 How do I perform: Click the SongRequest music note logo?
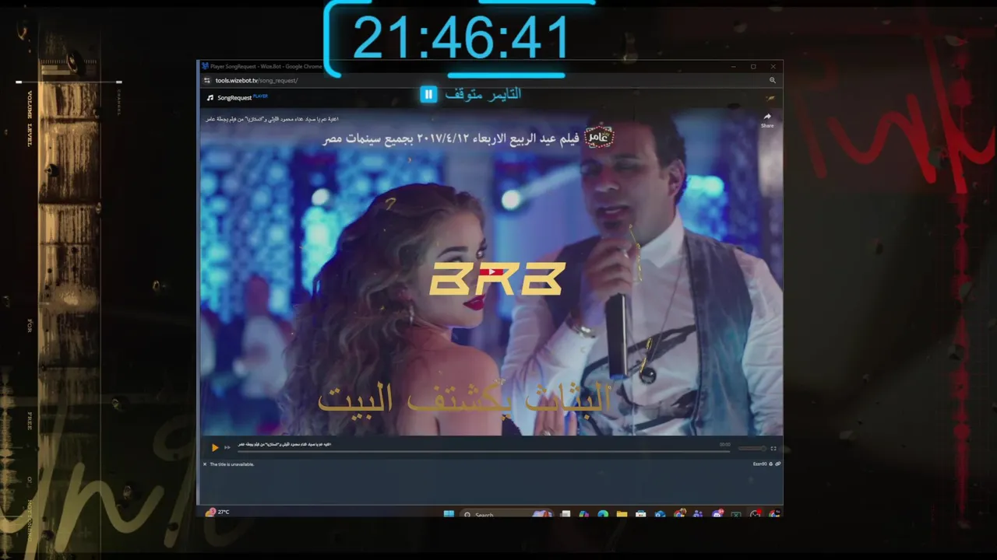coord(210,98)
